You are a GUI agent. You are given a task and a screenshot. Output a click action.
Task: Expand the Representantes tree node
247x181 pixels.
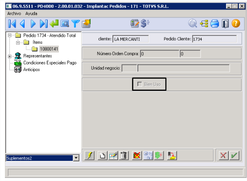click(x=10, y=56)
